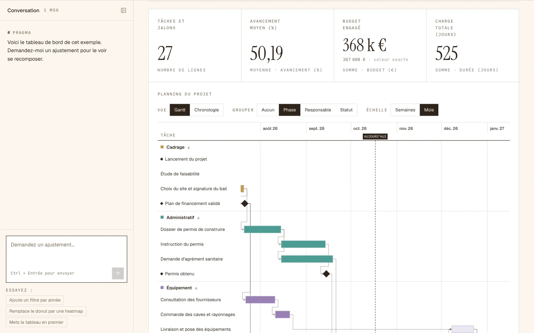Switch view to Chronologie

tap(206, 110)
